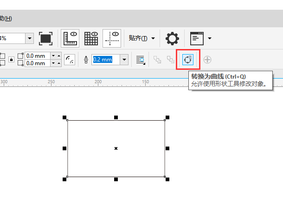Click the rectangle's top-middle selection handle
Viewport: 283px width, 215px height.
(x=116, y=117)
